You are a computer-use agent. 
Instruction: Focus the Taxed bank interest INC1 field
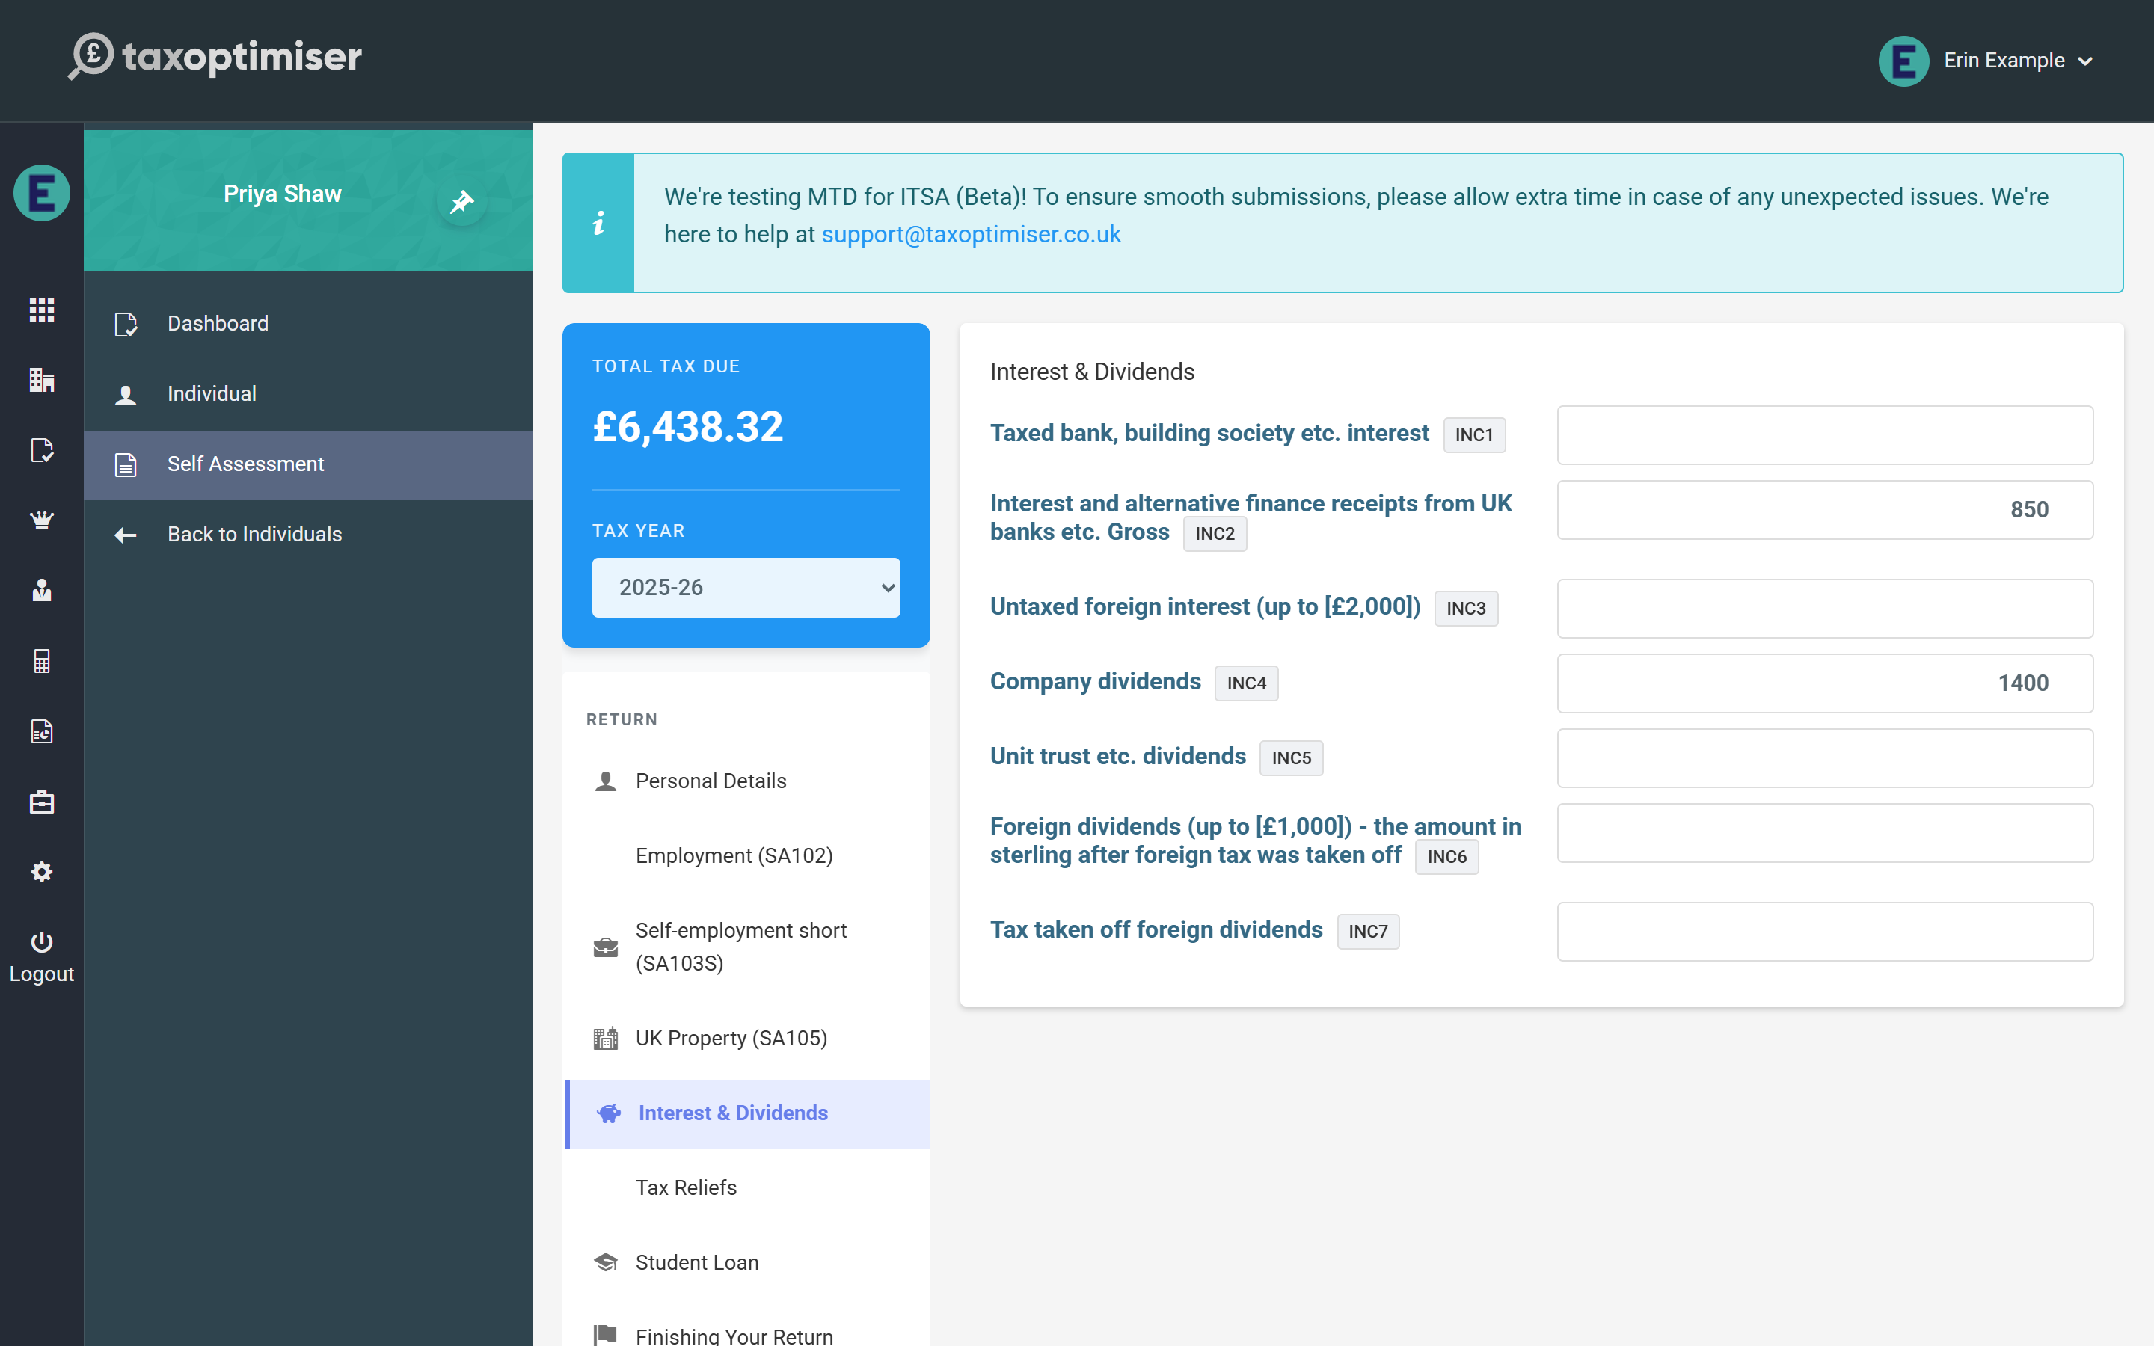(x=1825, y=435)
